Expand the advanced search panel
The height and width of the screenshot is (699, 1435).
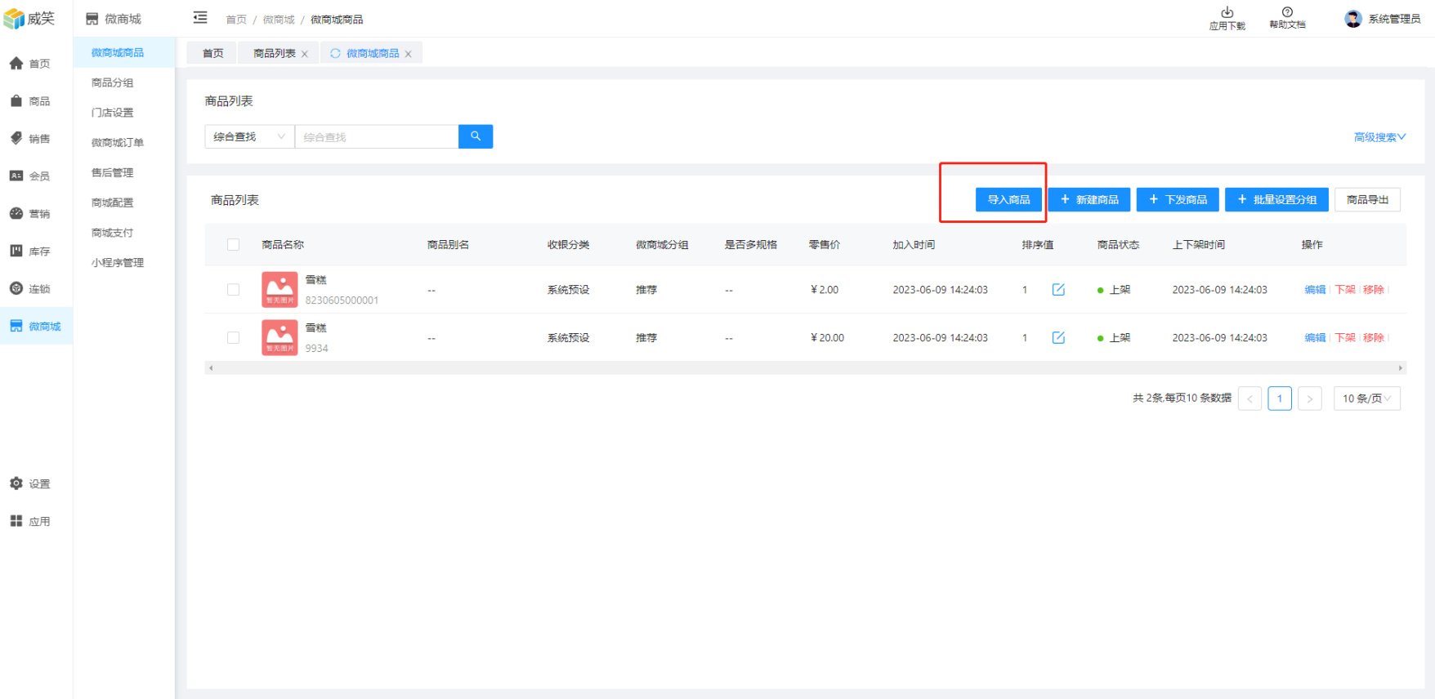coord(1379,137)
